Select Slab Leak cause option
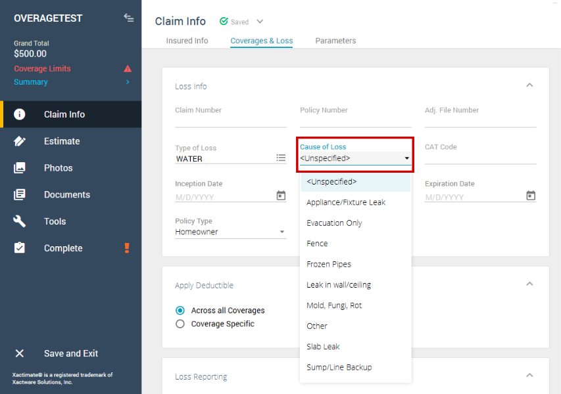Image resolution: width=561 pixels, height=394 pixels. pos(323,347)
